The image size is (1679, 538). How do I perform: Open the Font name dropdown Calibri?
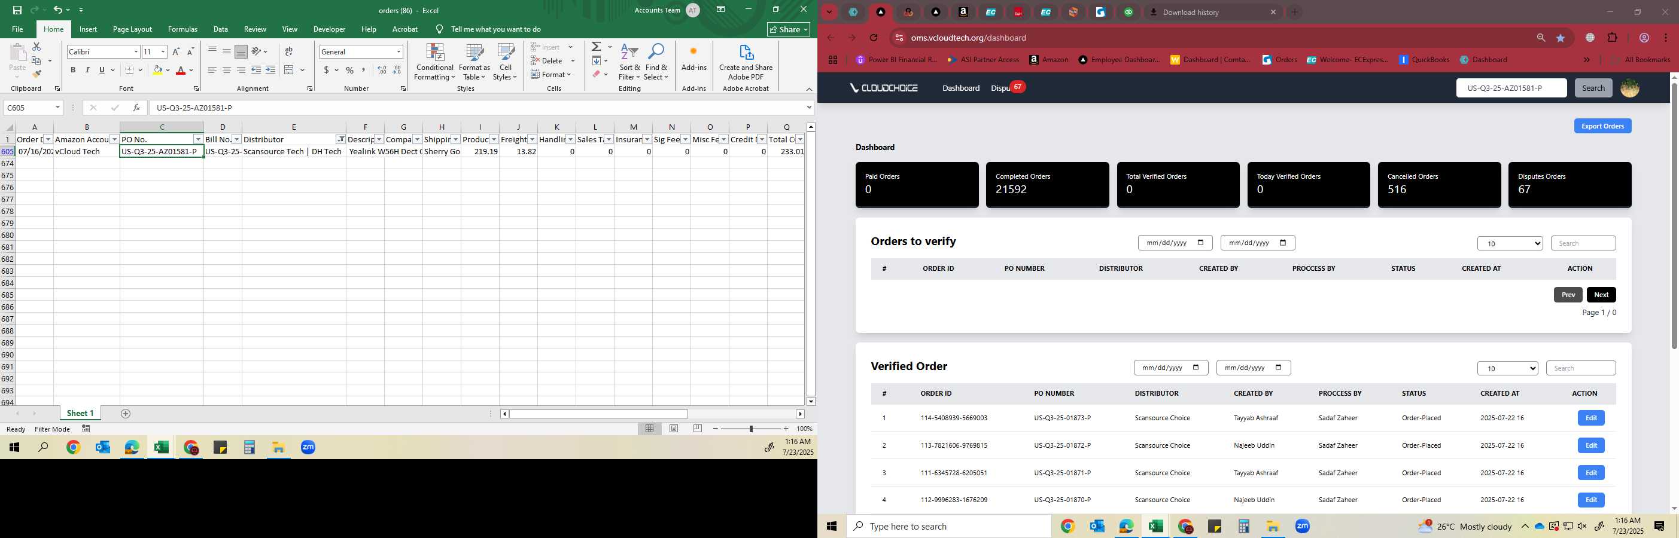[136, 51]
